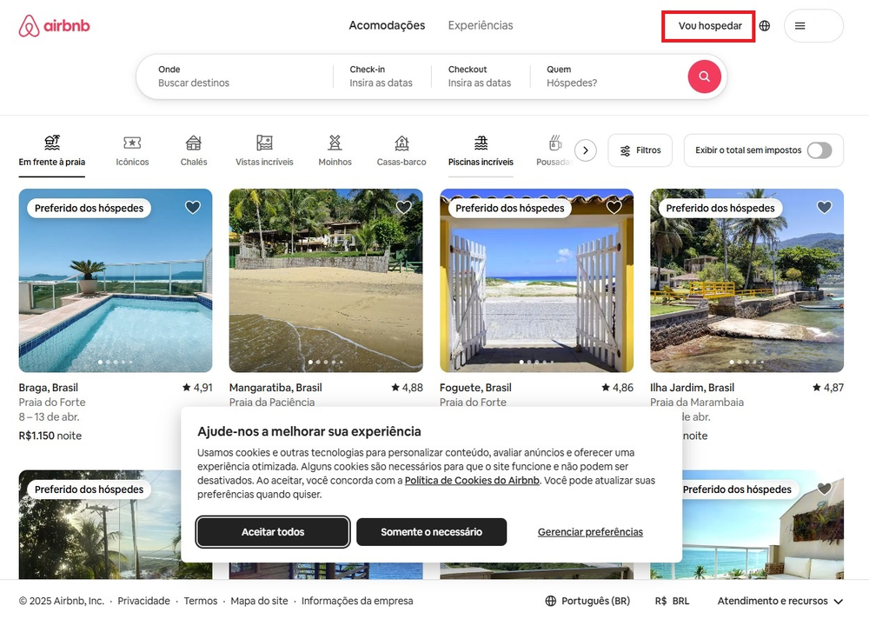The width and height of the screenshot is (869, 619).
Task: Select the Piscinas incríveis category
Action: 481,151
